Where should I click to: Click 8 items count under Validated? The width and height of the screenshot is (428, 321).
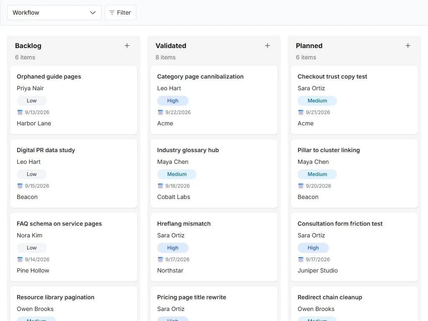tap(166, 57)
